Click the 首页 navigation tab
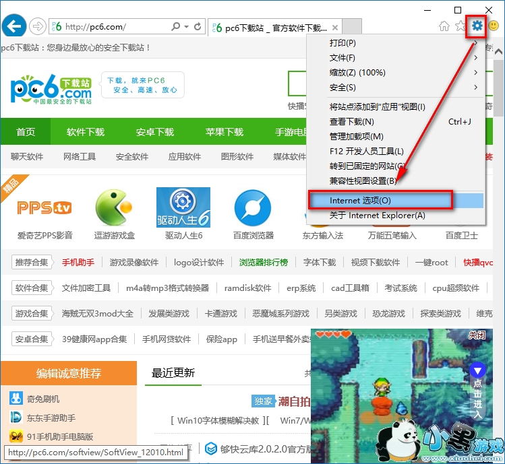The image size is (505, 464). click(26, 132)
